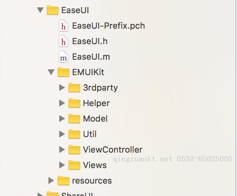The height and width of the screenshot is (196, 237).
Task: Click the EaseUI-Prefix.pch header file icon
Action: click(64, 26)
